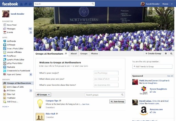The height and width of the screenshot is (121, 176).
Task: Click See All in the Sponsored section
Action: coord(170,76)
